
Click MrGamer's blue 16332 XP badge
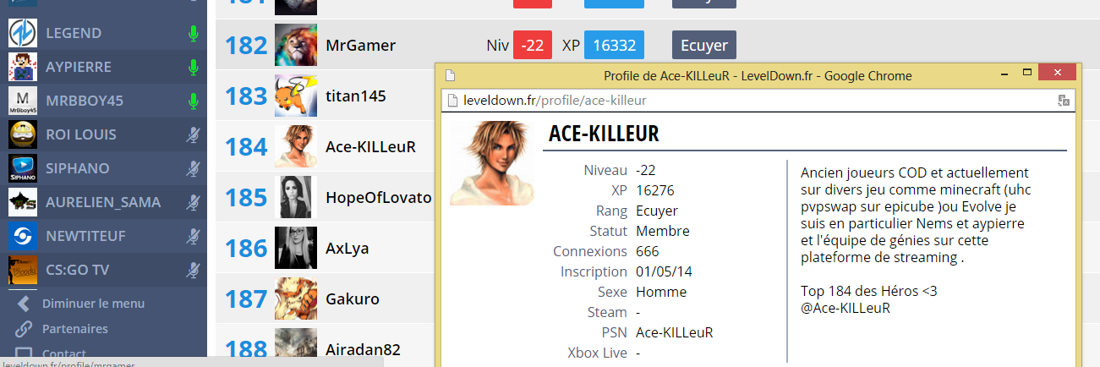pos(615,45)
